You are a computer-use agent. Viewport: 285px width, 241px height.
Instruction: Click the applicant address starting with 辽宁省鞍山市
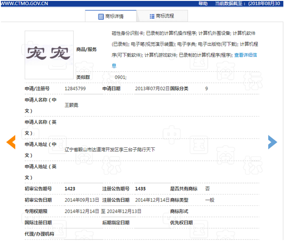pos(110,150)
